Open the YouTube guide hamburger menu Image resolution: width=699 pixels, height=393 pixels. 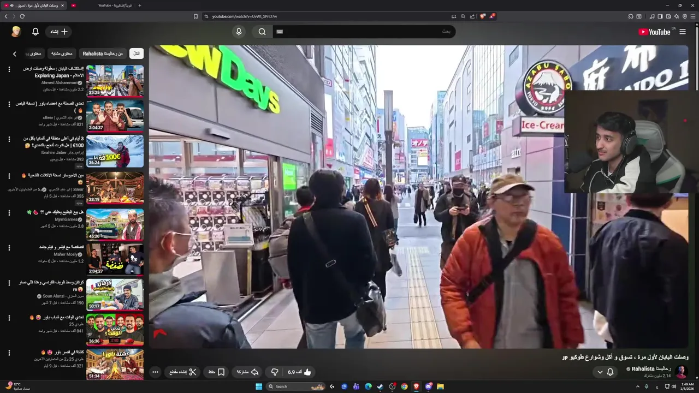[683, 32]
